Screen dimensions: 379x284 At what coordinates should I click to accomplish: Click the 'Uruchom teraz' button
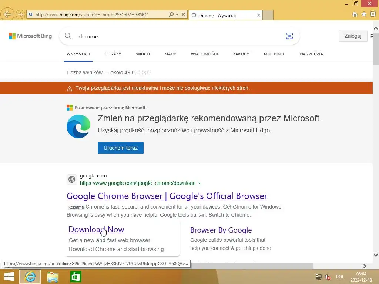click(x=121, y=148)
